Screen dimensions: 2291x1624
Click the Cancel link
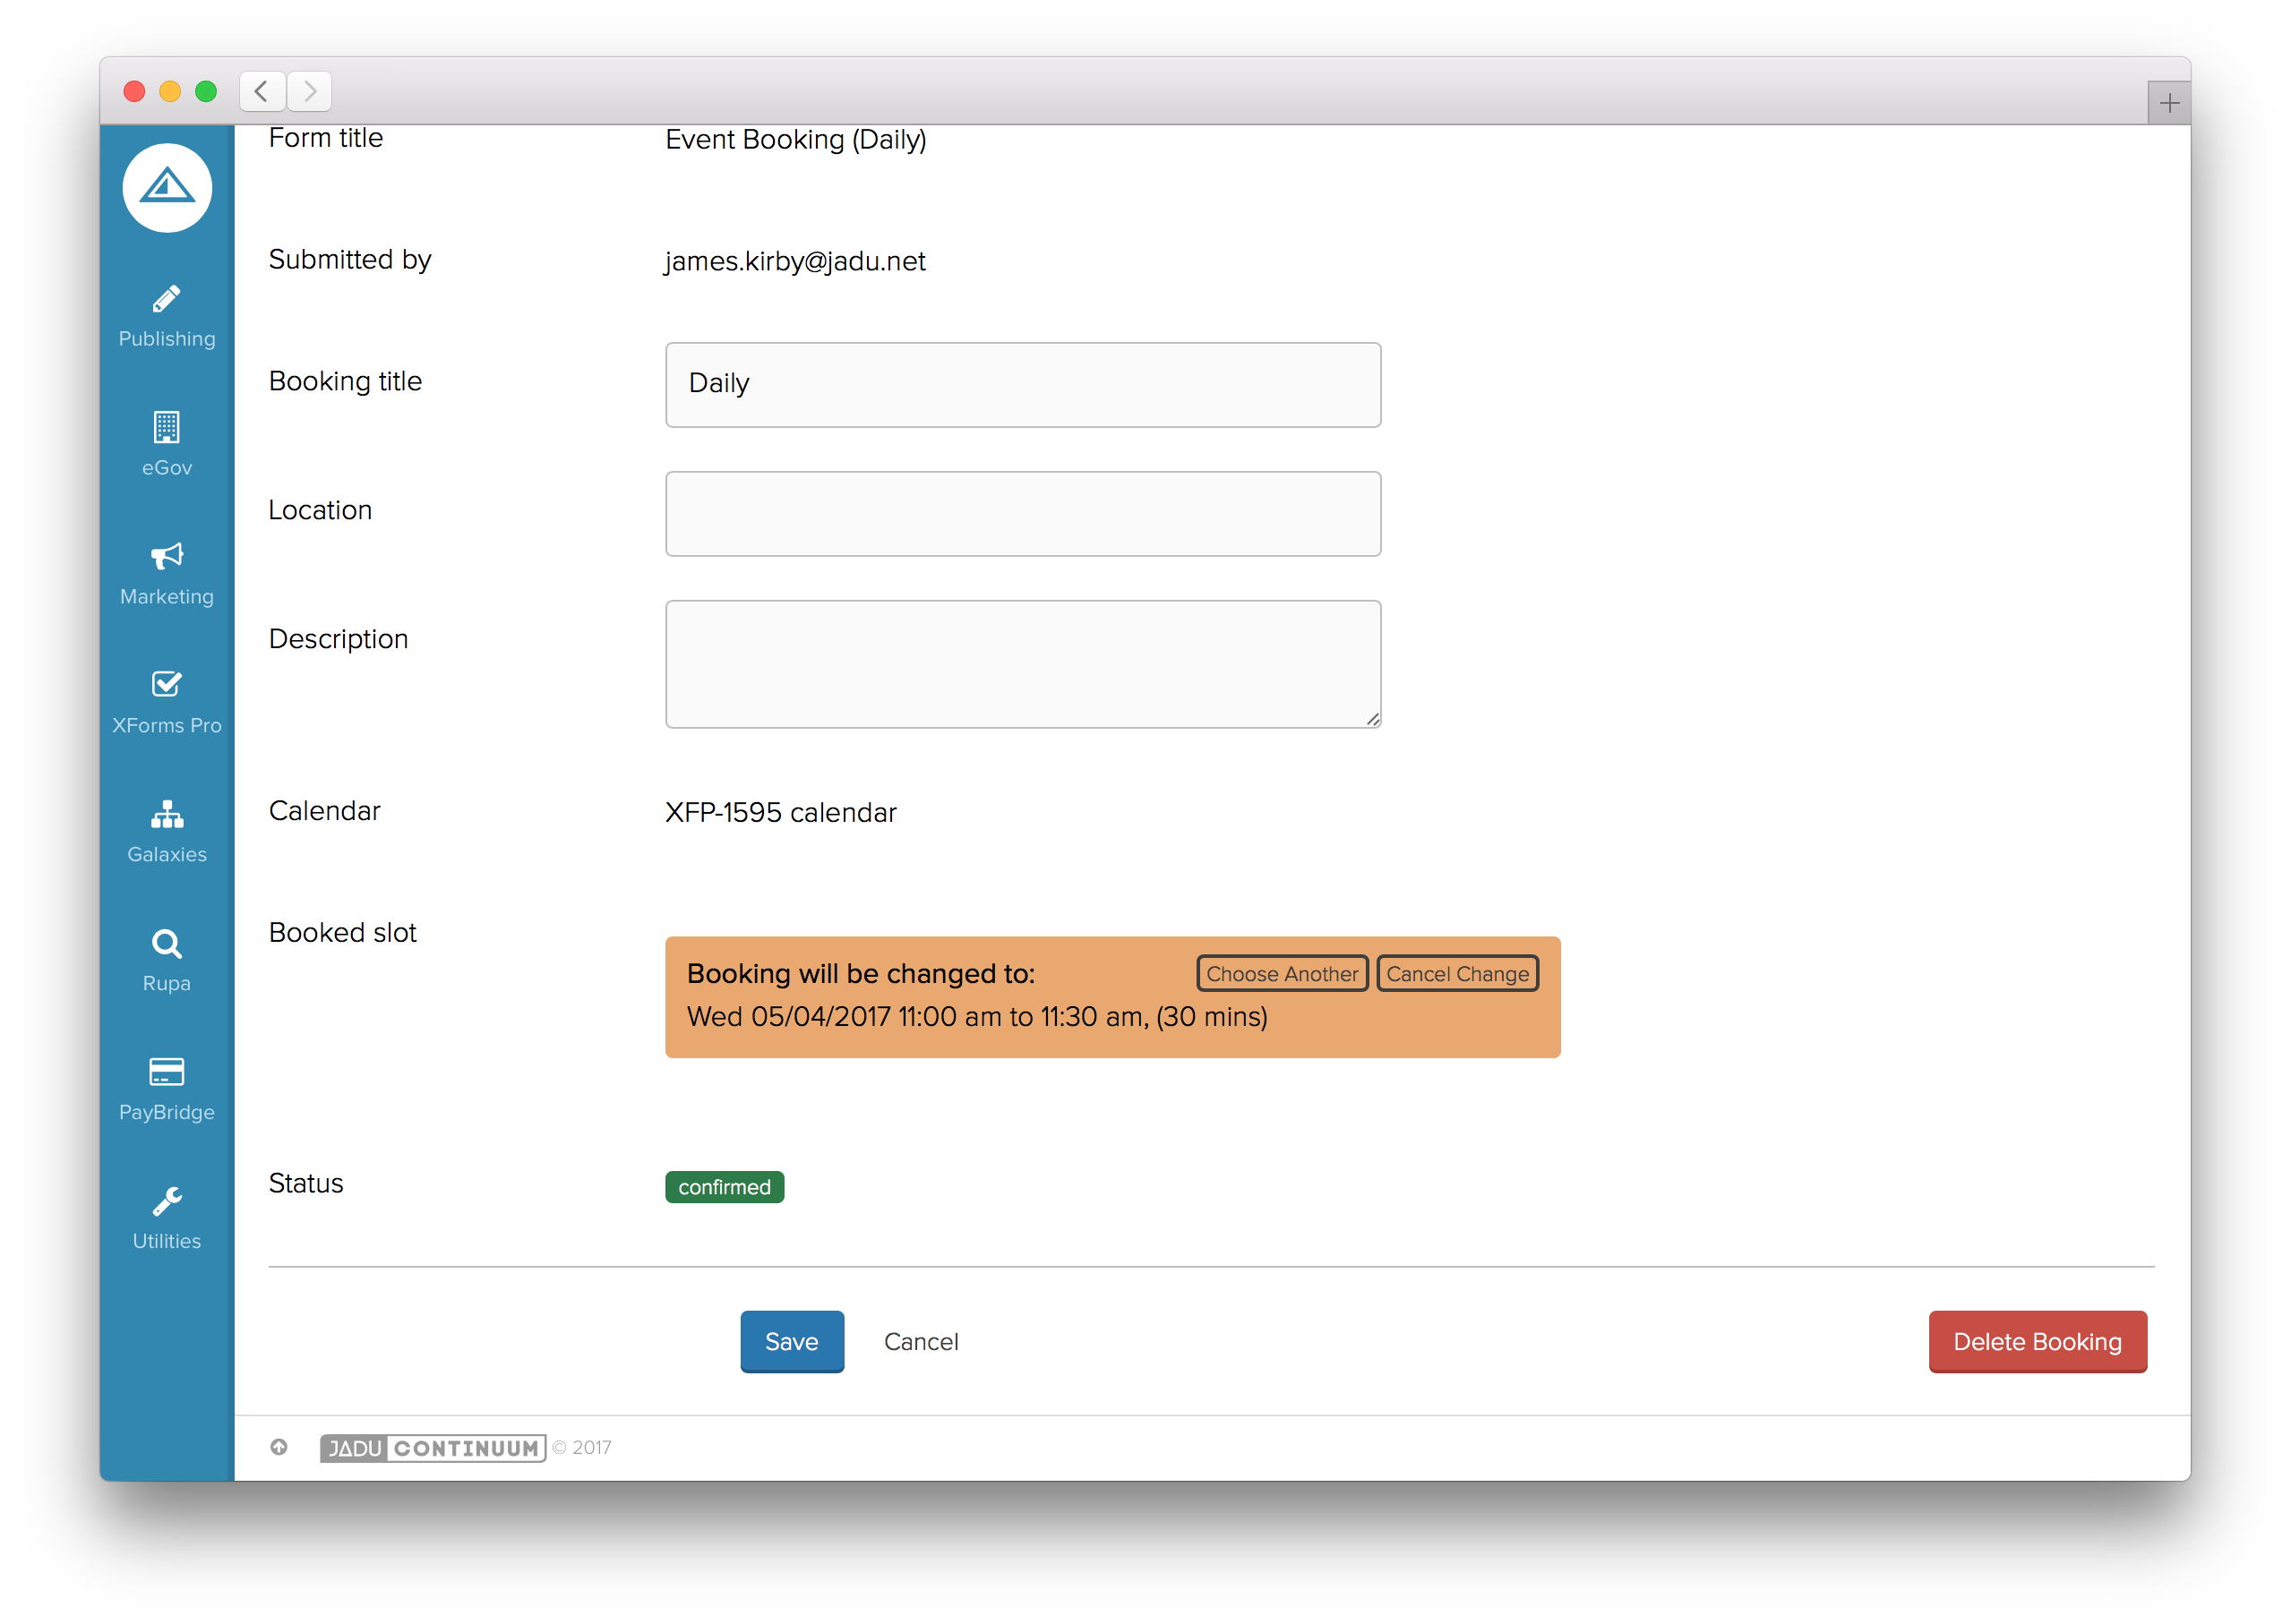921,1341
